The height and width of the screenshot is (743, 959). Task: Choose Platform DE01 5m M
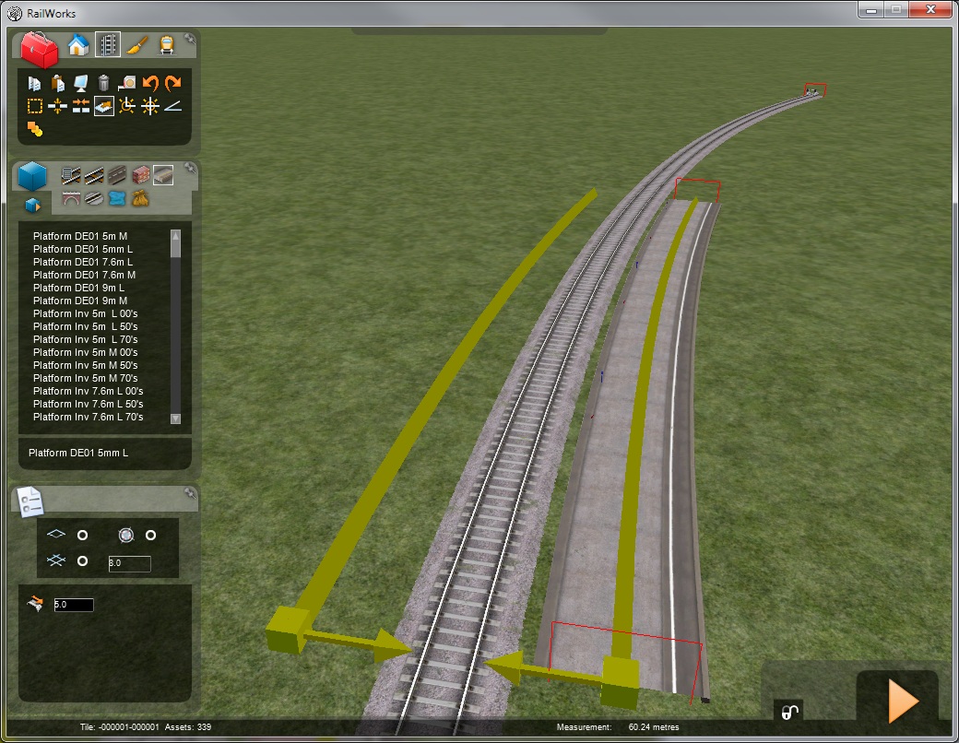pos(80,236)
